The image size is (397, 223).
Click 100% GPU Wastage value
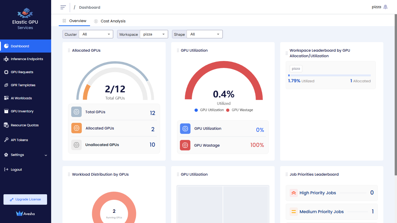click(x=257, y=145)
